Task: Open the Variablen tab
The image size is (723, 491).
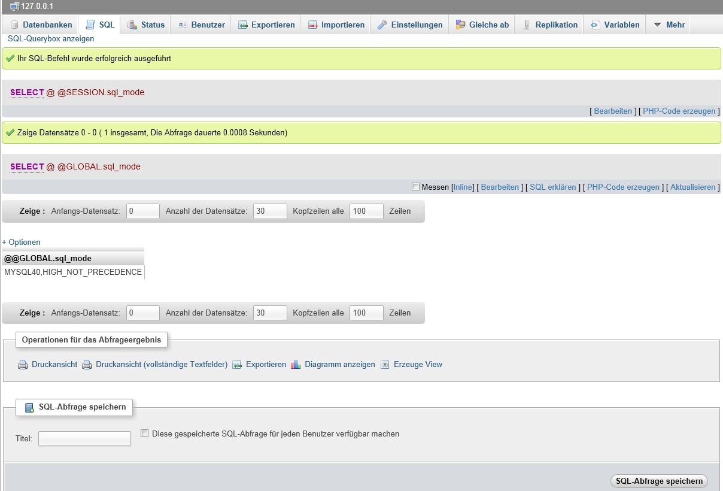Action: (x=615, y=25)
